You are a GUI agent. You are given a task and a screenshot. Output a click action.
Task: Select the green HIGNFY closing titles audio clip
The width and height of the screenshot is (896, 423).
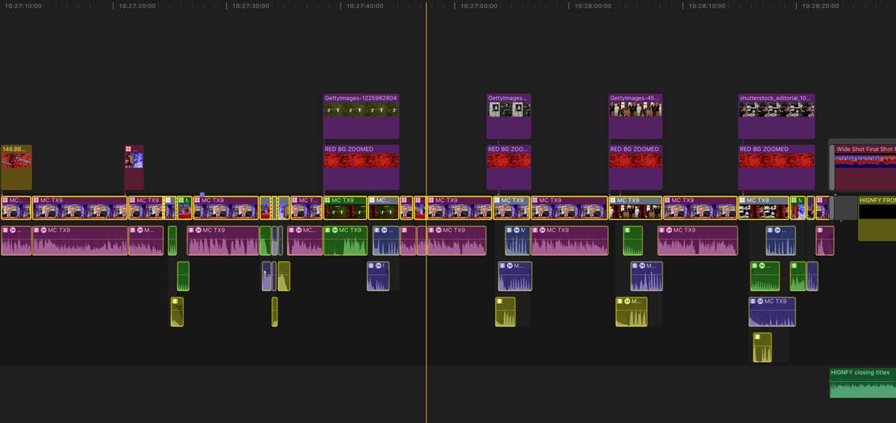coord(862,383)
